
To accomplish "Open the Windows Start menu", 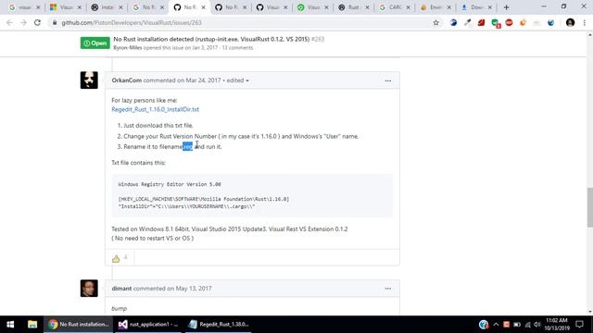I will tap(10, 325).
